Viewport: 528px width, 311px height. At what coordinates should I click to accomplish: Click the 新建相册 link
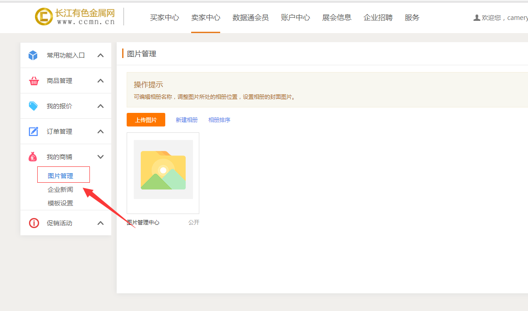coord(187,120)
